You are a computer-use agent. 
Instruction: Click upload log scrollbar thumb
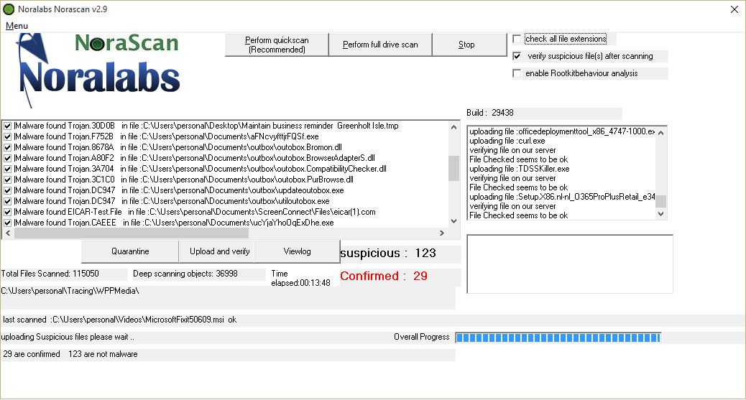tap(660, 201)
